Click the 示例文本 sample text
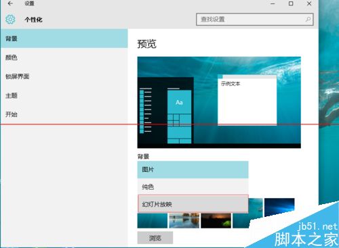 pyautogui.click(x=231, y=84)
